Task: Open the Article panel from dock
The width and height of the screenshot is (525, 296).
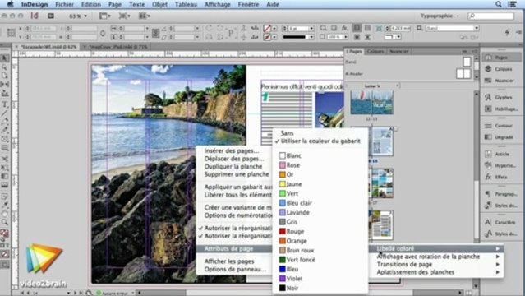Action: point(501,155)
